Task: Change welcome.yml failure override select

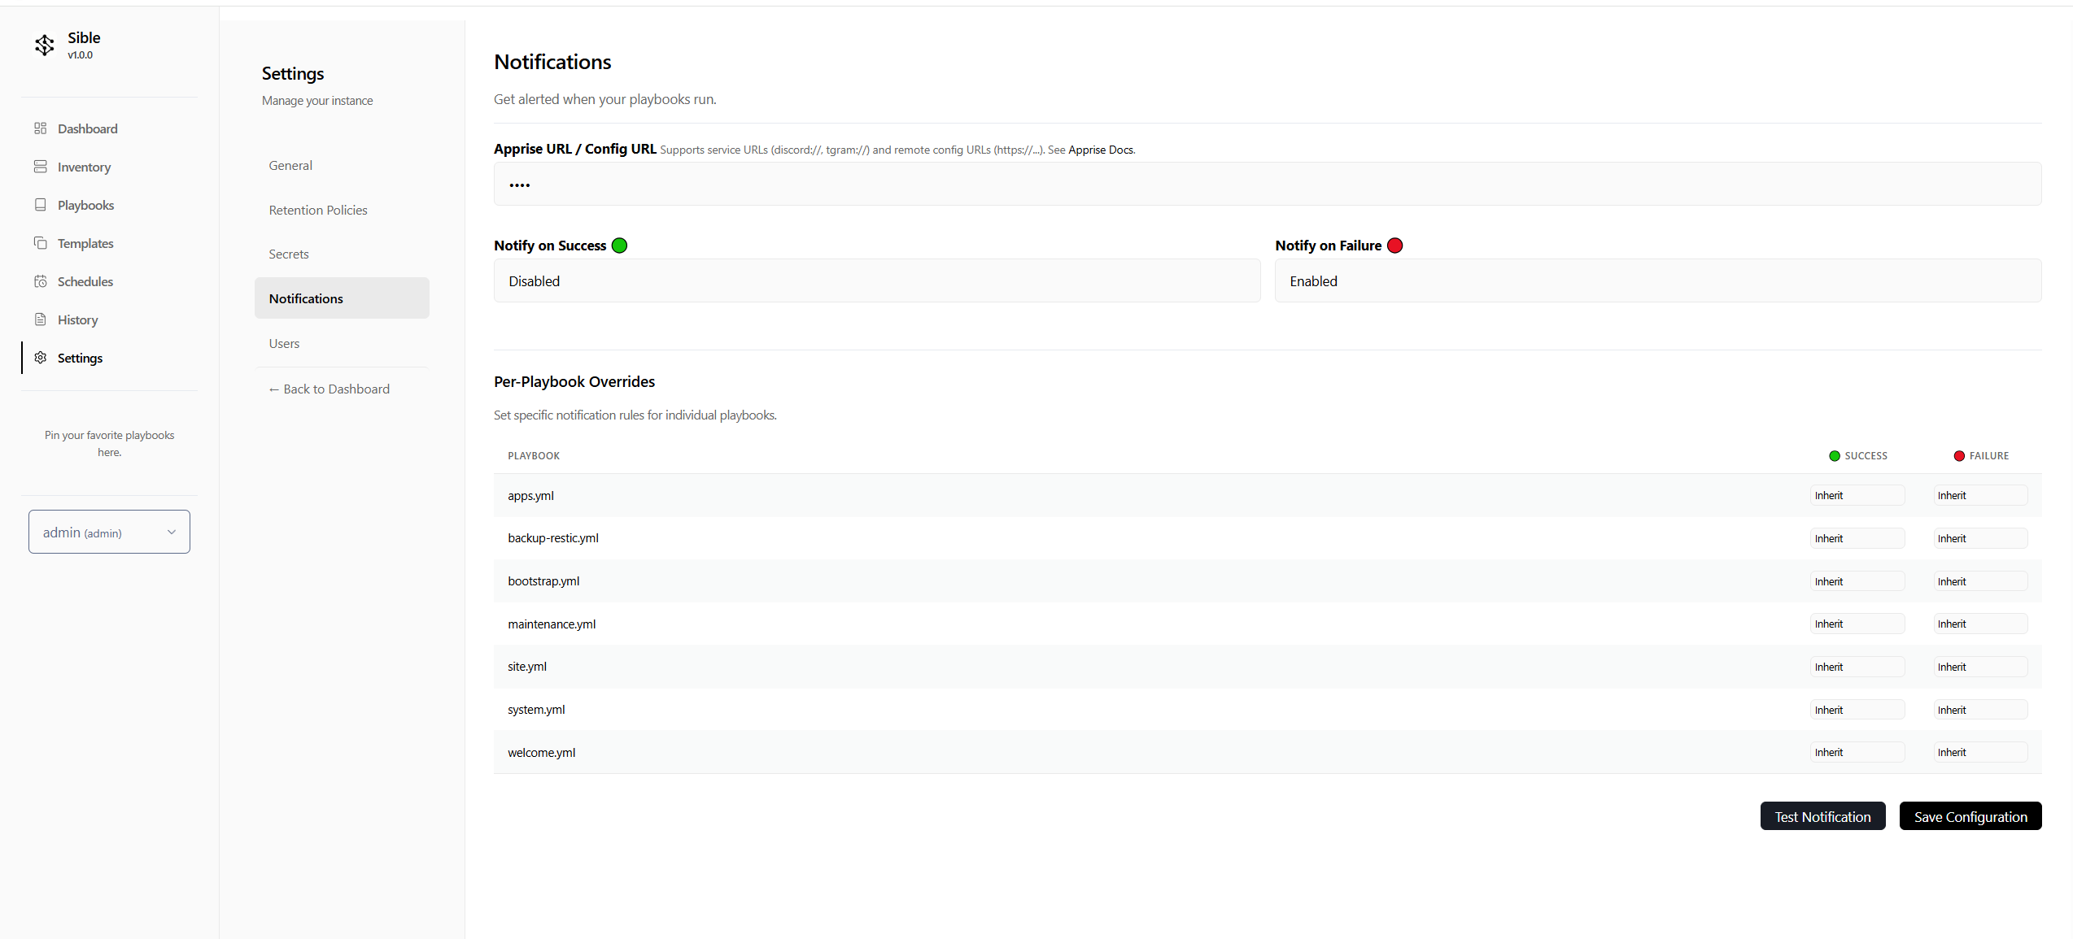Action: tap(1979, 753)
